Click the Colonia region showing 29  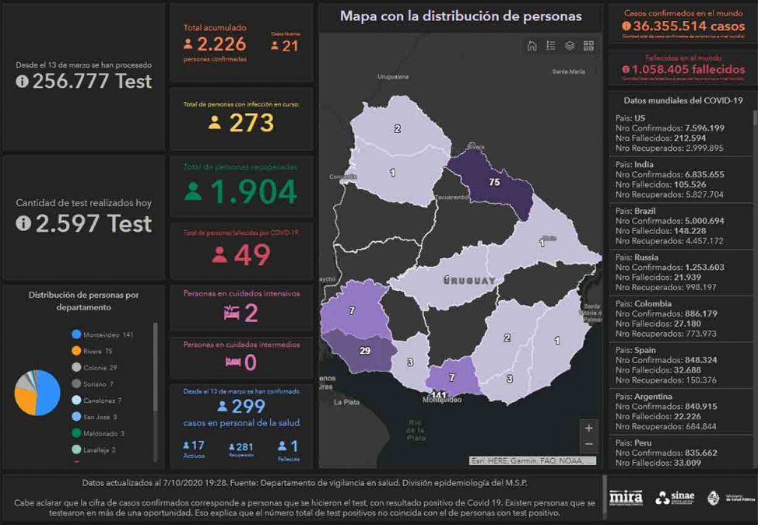coord(364,352)
